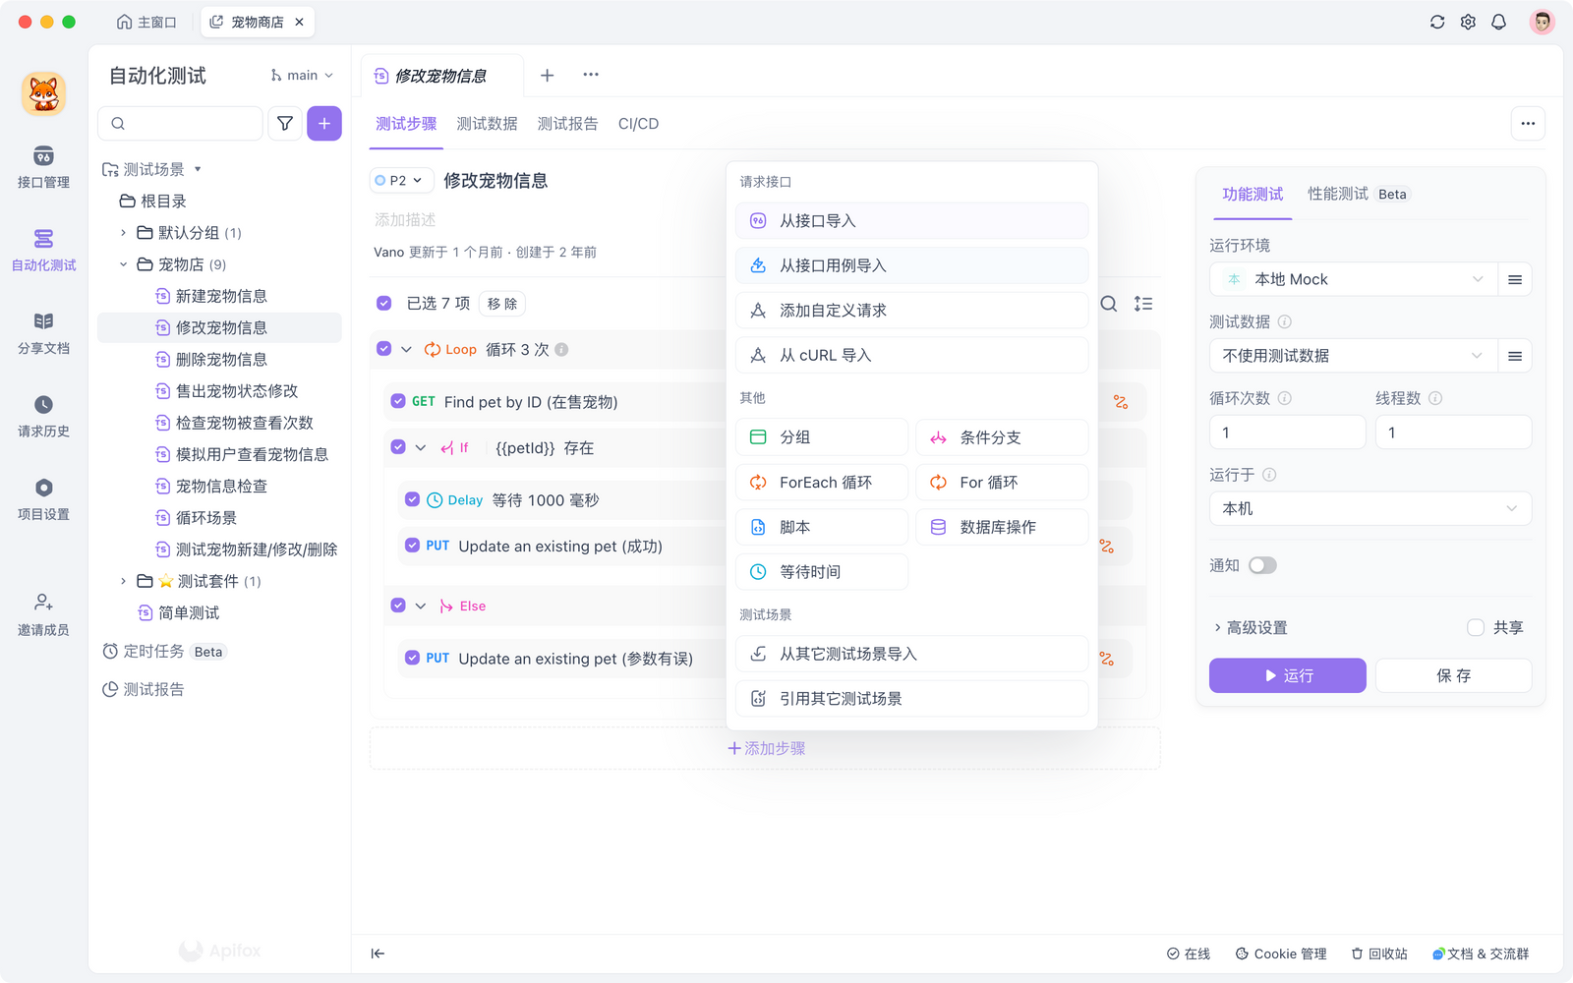This screenshot has width=1573, height=983.
Task: Open the 本地 Mock environment dropdown
Action: click(1352, 279)
